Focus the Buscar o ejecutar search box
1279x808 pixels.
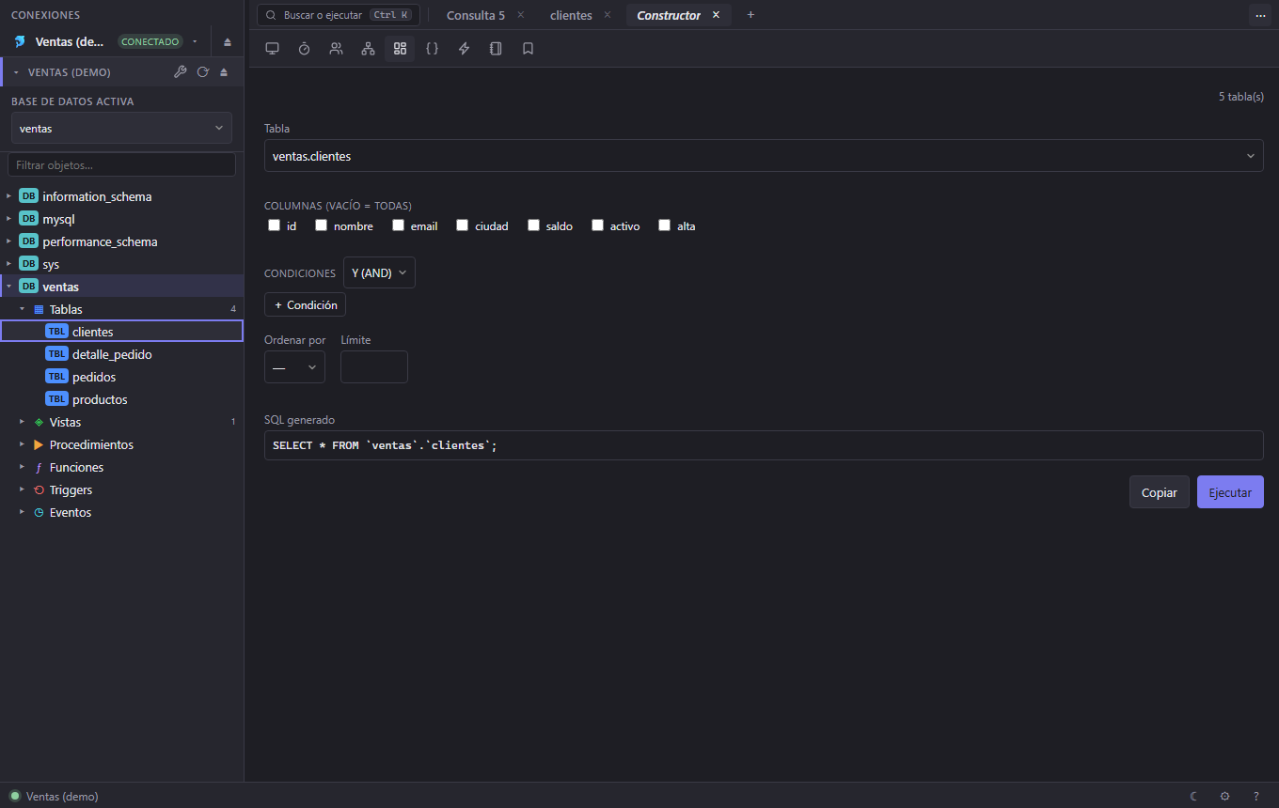coord(339,15)
